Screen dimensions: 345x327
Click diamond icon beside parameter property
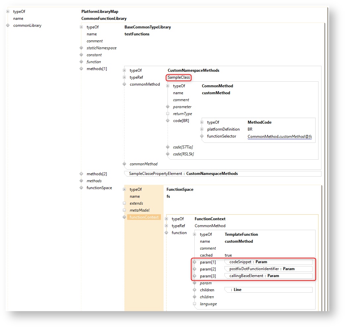pos(168,107)
